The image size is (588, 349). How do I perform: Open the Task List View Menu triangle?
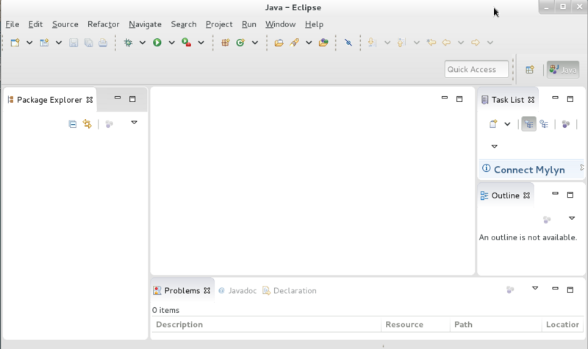[x=495, y=146]
